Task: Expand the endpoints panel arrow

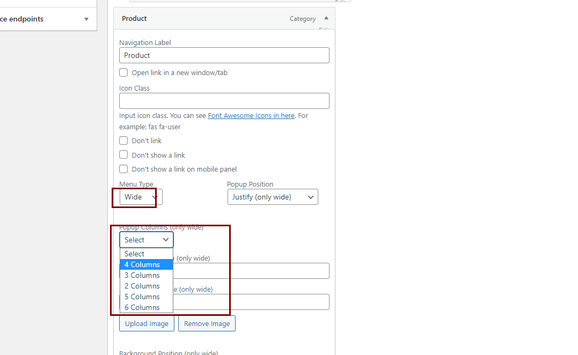Action: (86, 19)
